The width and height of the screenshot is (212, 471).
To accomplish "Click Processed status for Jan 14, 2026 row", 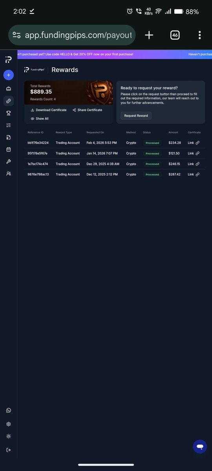I will click(152, 153).
